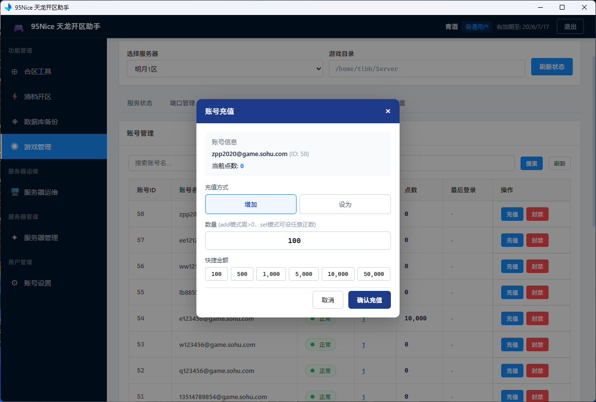Click 封禁 for account ID 58
596x402 pixels.
click(537, 214)
